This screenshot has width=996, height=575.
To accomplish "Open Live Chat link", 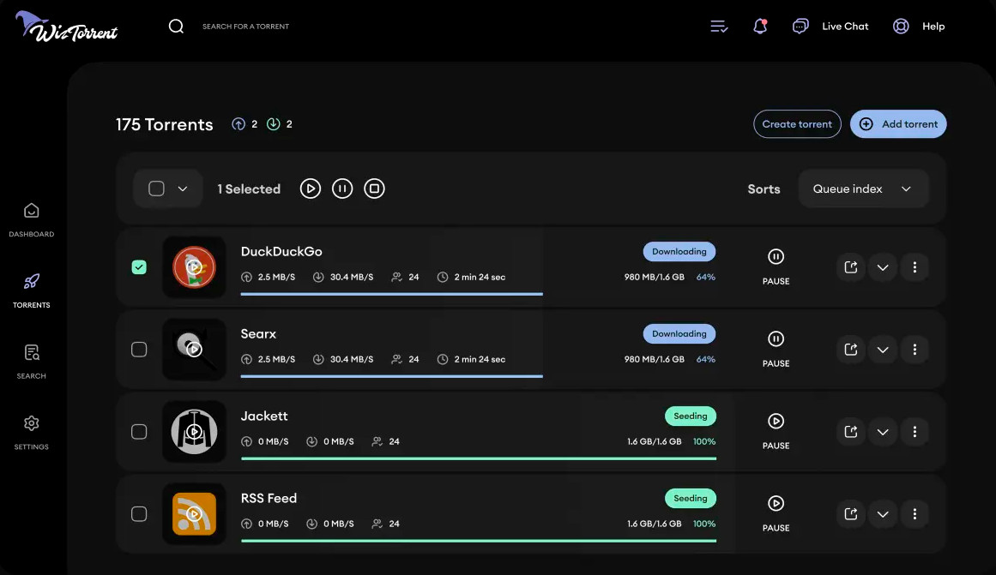I will 845,26.
